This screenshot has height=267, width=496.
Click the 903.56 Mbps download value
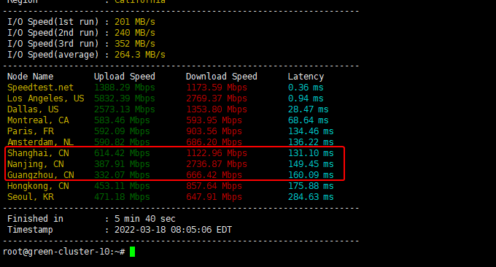pos(214,131)
